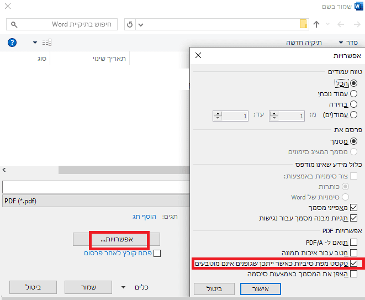Click the refresh folder icon
This screenshot has width=365, height=300.
pyautogui.click(x=130, y=24)
